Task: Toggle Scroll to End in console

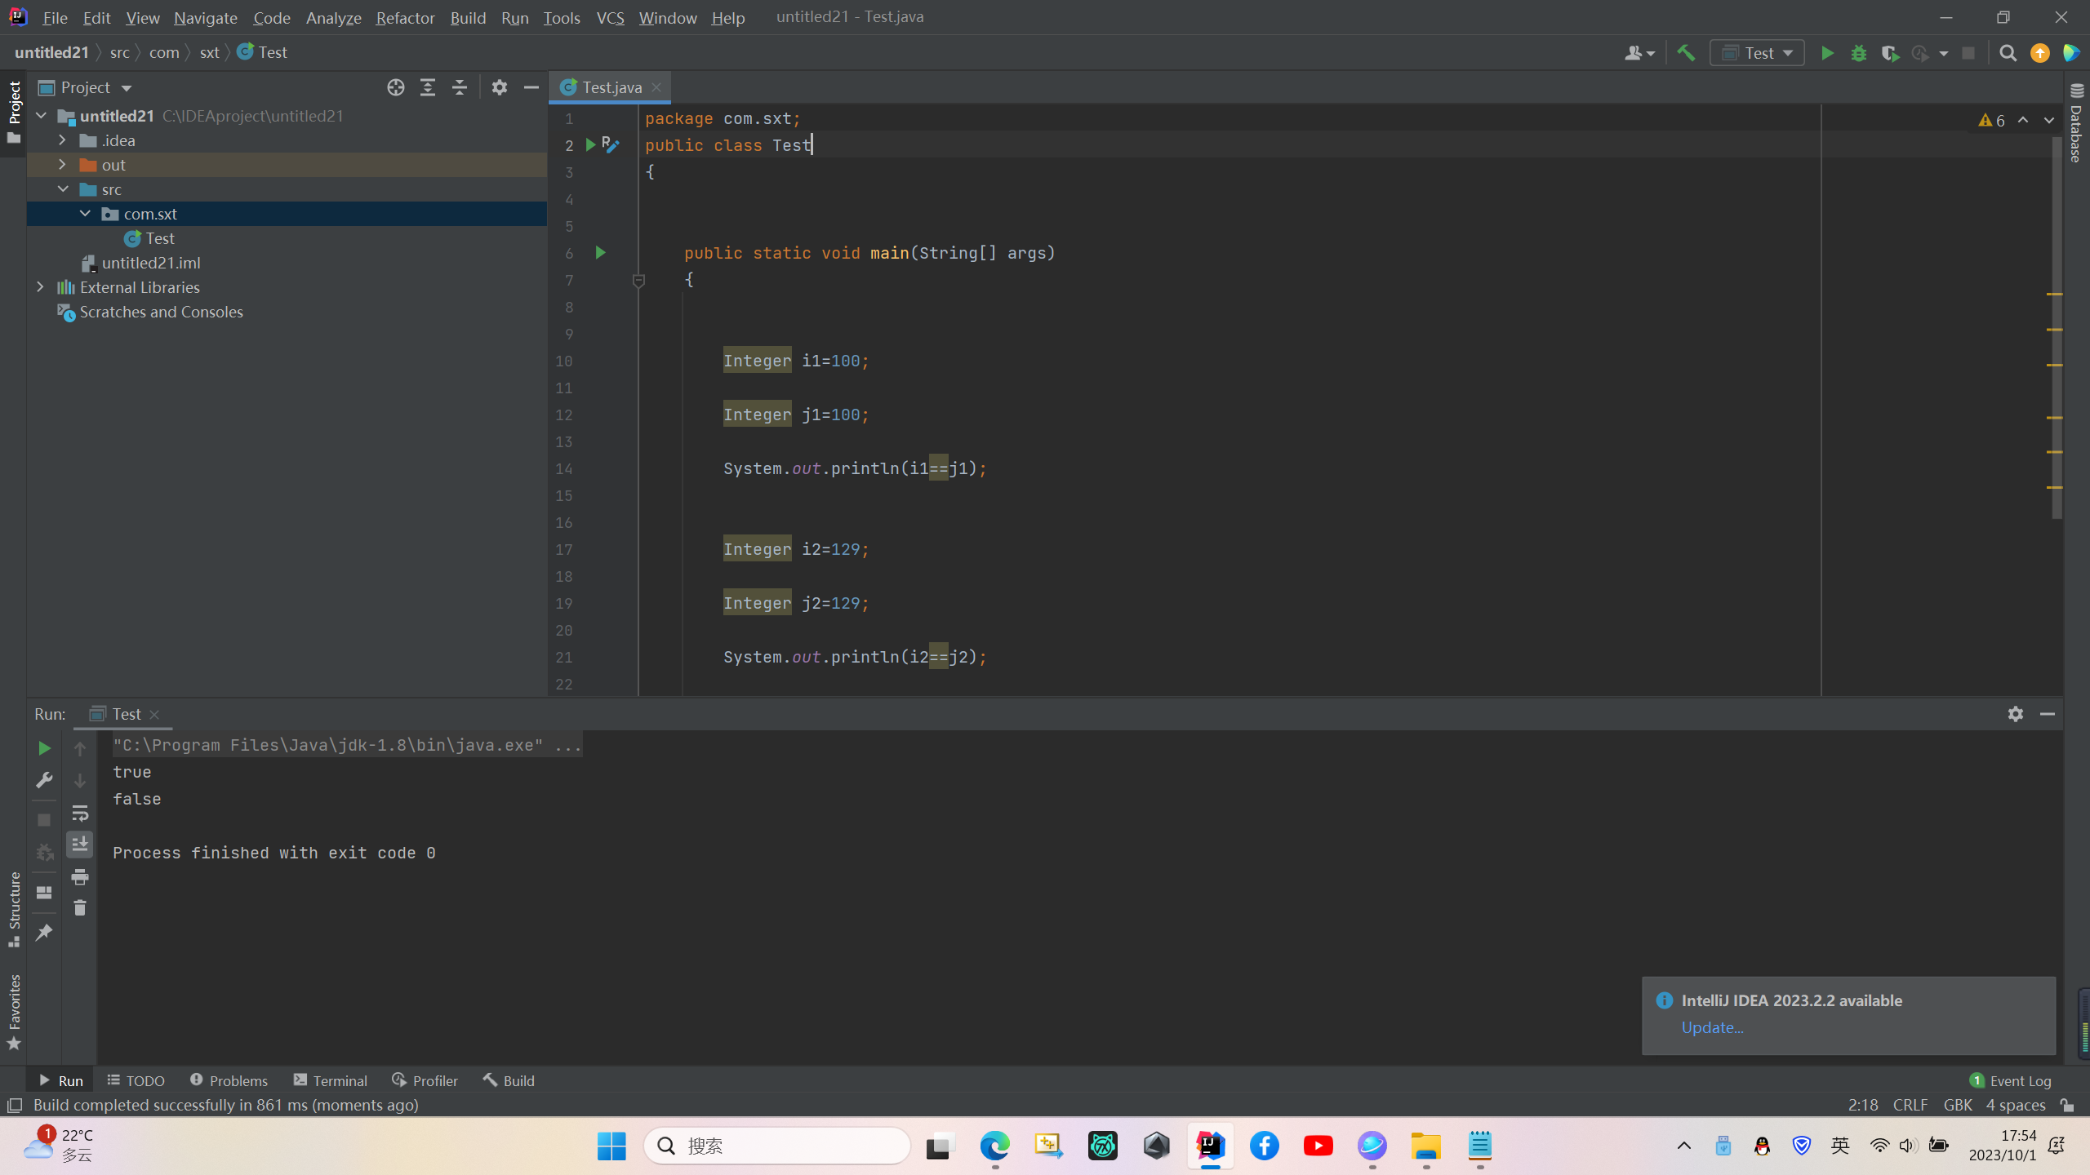Action: click(79, 845)
